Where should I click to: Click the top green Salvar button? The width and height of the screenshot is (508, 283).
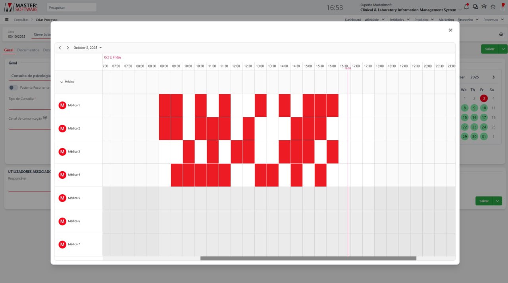click(490, 49)
